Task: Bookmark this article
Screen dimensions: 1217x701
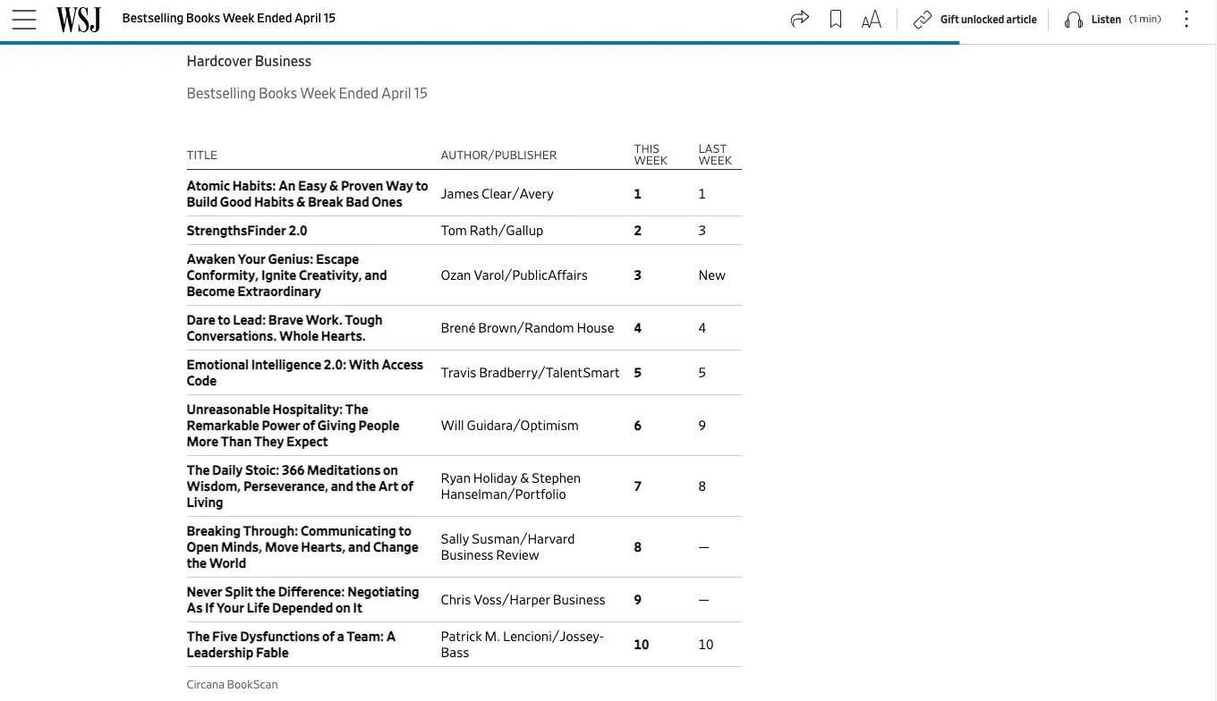Action: [836, 19]
